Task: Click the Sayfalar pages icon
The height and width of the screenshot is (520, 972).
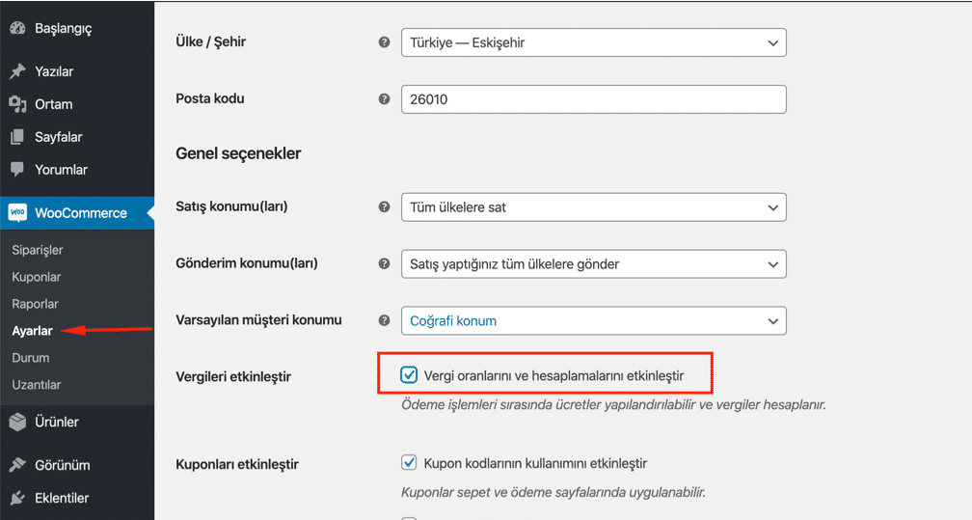Action: [x=17, y=137]
